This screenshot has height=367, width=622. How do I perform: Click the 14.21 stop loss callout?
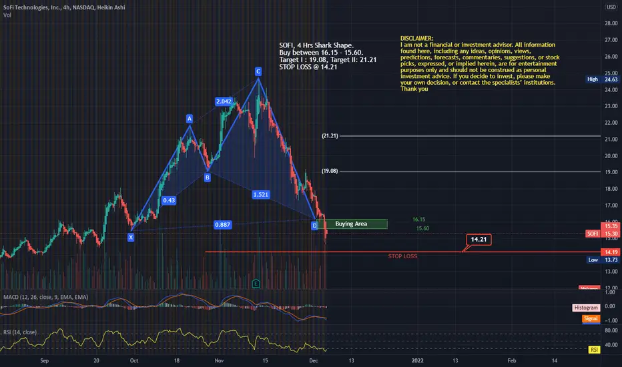[479, 240]
